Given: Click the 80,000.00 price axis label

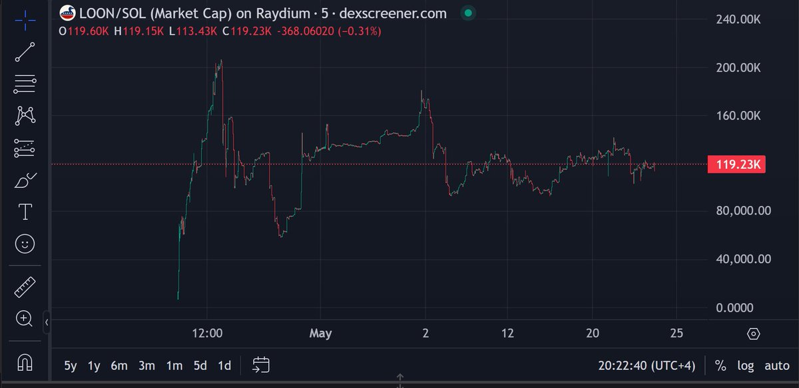Looking at the screenshot, I should [x=744, y=211].
